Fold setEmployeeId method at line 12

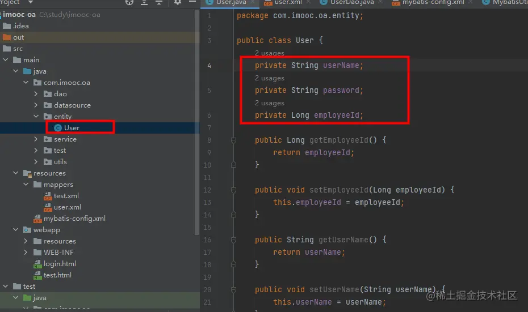(x=234, y=190)
